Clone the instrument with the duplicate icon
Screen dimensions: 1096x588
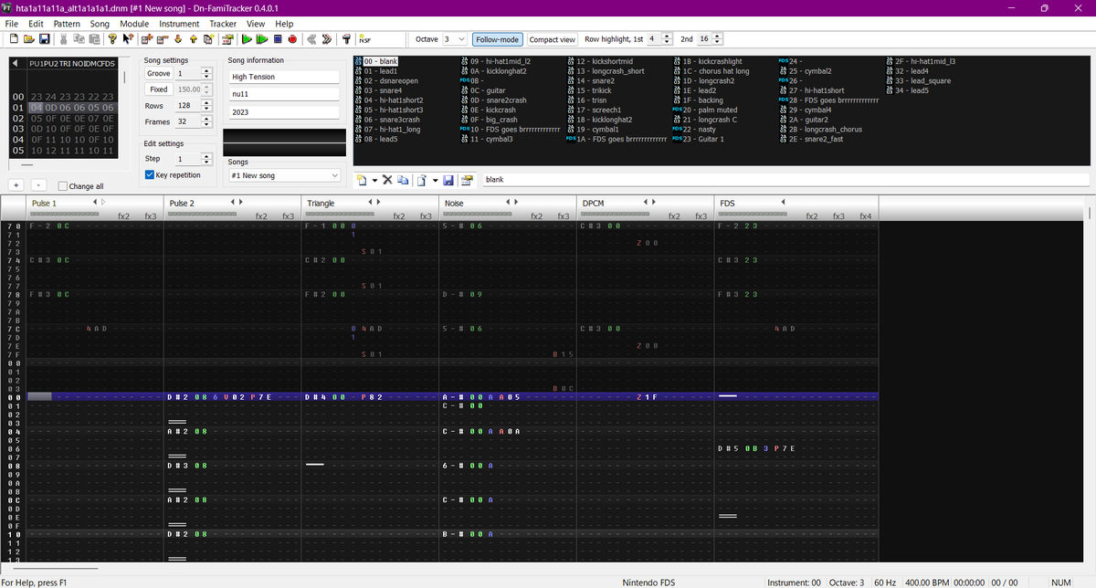click(x=403, y=180)
